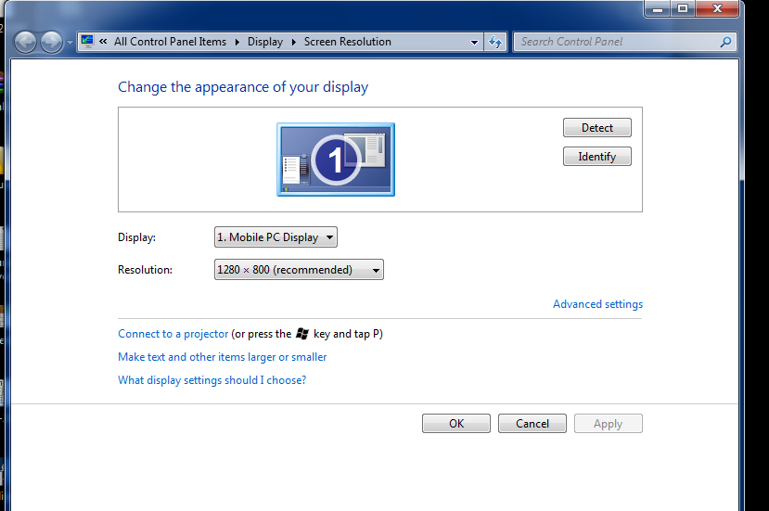The width and height of the screenshot is (769, 511).
Task: Navigate to the Display breadcrumb
Action: point(264,42)
